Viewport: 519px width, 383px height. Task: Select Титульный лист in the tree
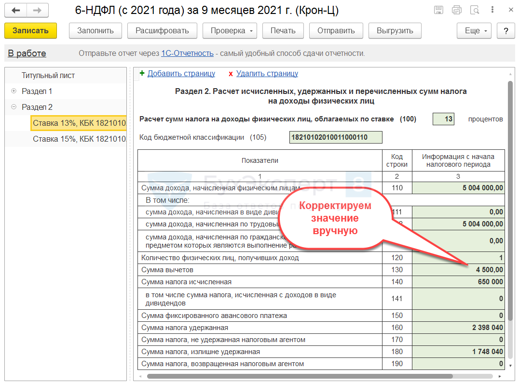pyautogui.click(x=48, y=75)
